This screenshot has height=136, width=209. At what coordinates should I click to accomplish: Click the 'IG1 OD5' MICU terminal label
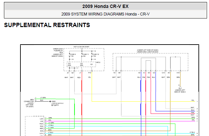(70, 64)
